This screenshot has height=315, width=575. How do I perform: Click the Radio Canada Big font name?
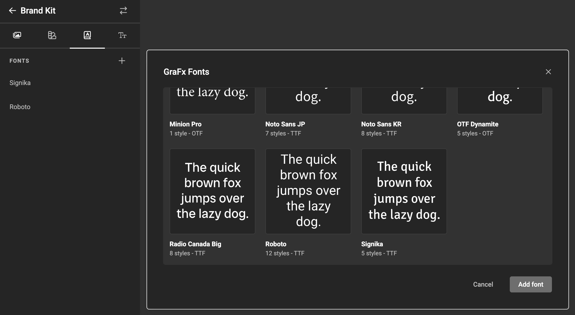(195, 244)
